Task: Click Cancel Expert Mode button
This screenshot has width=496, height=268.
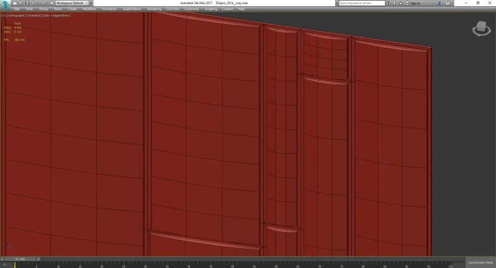Action: coord(480,263)
